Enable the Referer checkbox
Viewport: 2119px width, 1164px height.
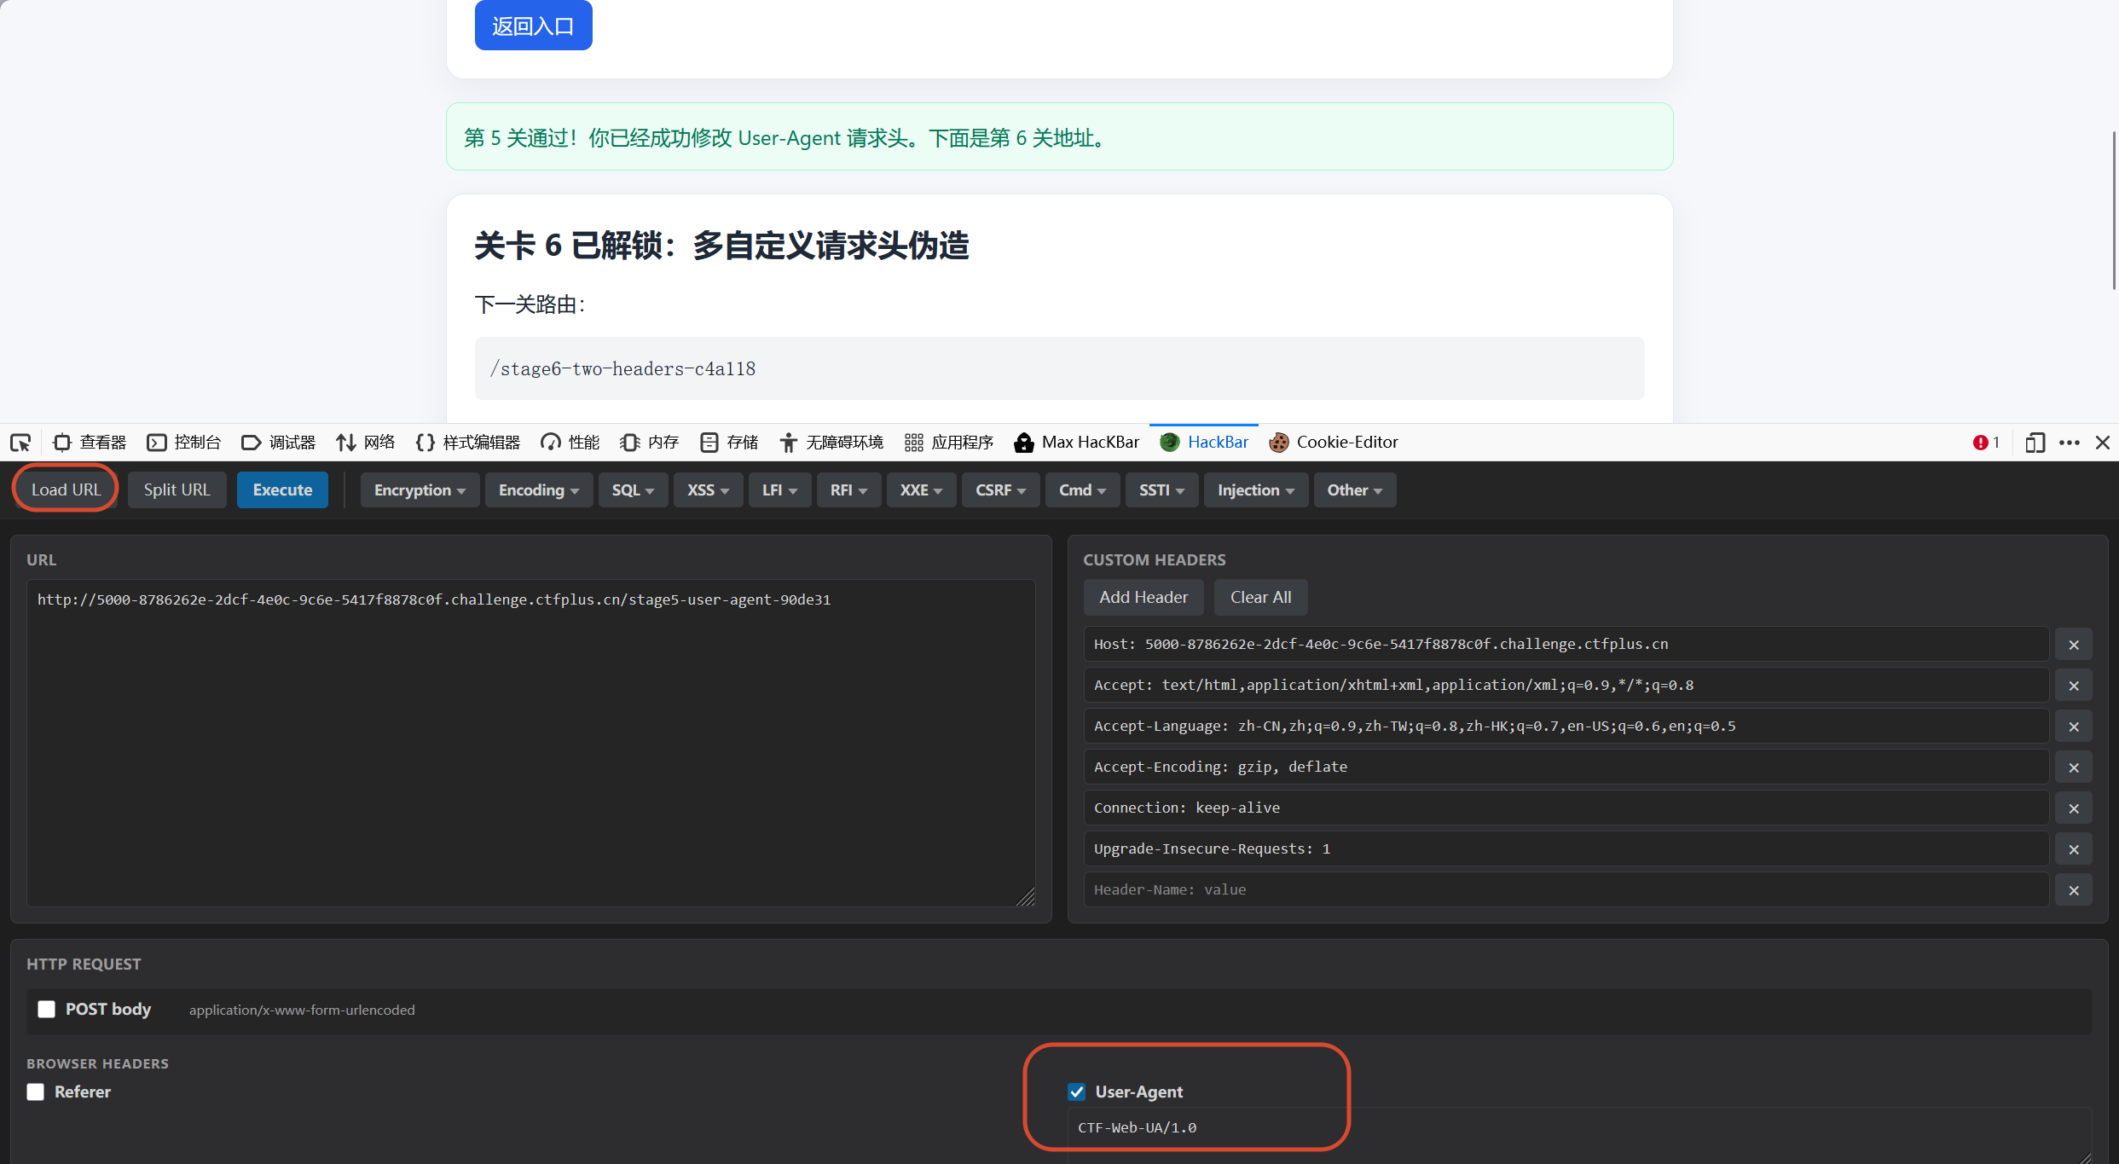coord(35,1092)
